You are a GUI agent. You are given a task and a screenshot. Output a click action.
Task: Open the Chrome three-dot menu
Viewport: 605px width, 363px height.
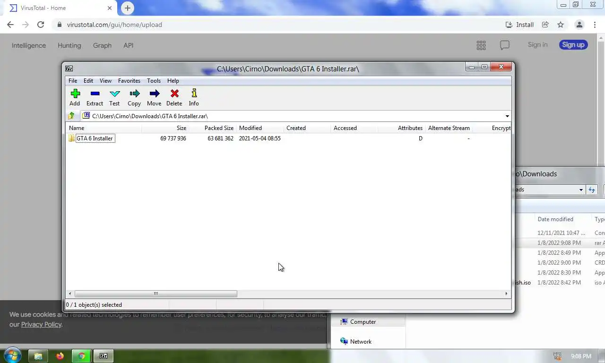[x=595, y=25]
